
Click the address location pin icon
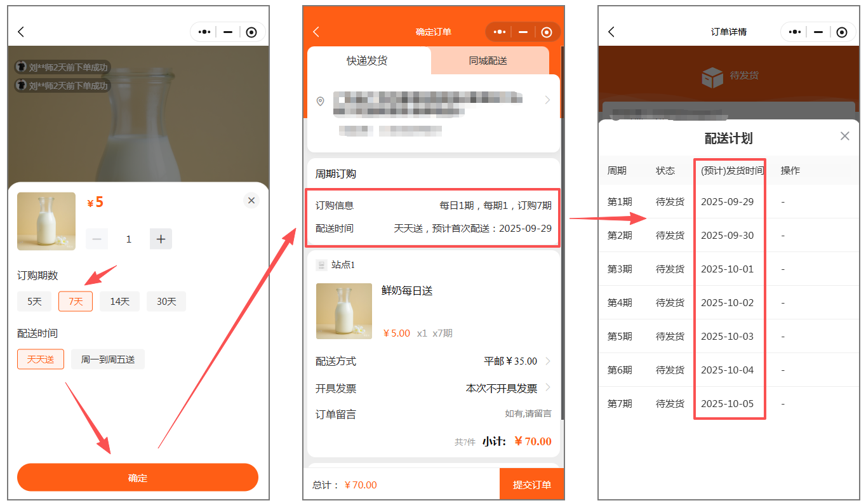pyautogui.click(x=321, y=101)
